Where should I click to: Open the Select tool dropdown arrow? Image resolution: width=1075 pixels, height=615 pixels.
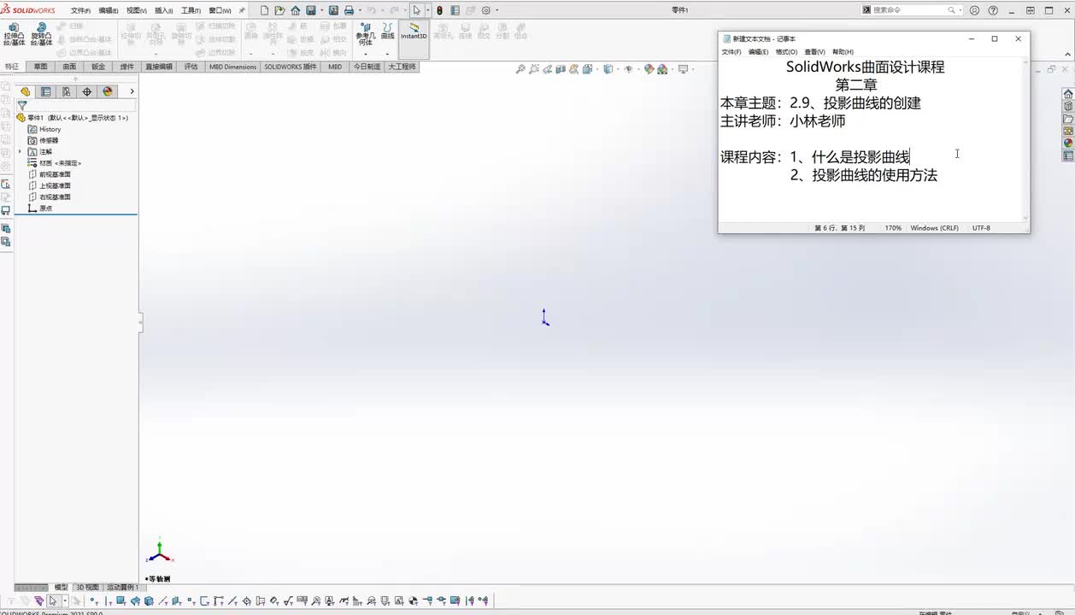pyautogui.click(x=426, y=10)
